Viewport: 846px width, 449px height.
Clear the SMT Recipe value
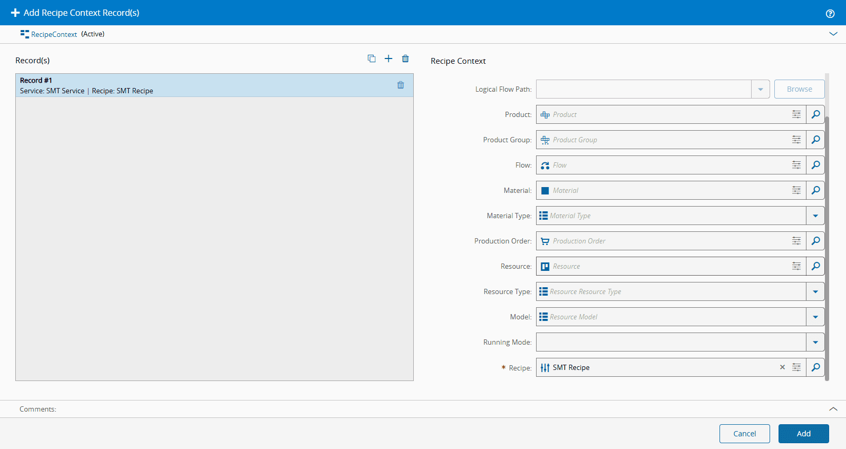click(x=782, y=367)
